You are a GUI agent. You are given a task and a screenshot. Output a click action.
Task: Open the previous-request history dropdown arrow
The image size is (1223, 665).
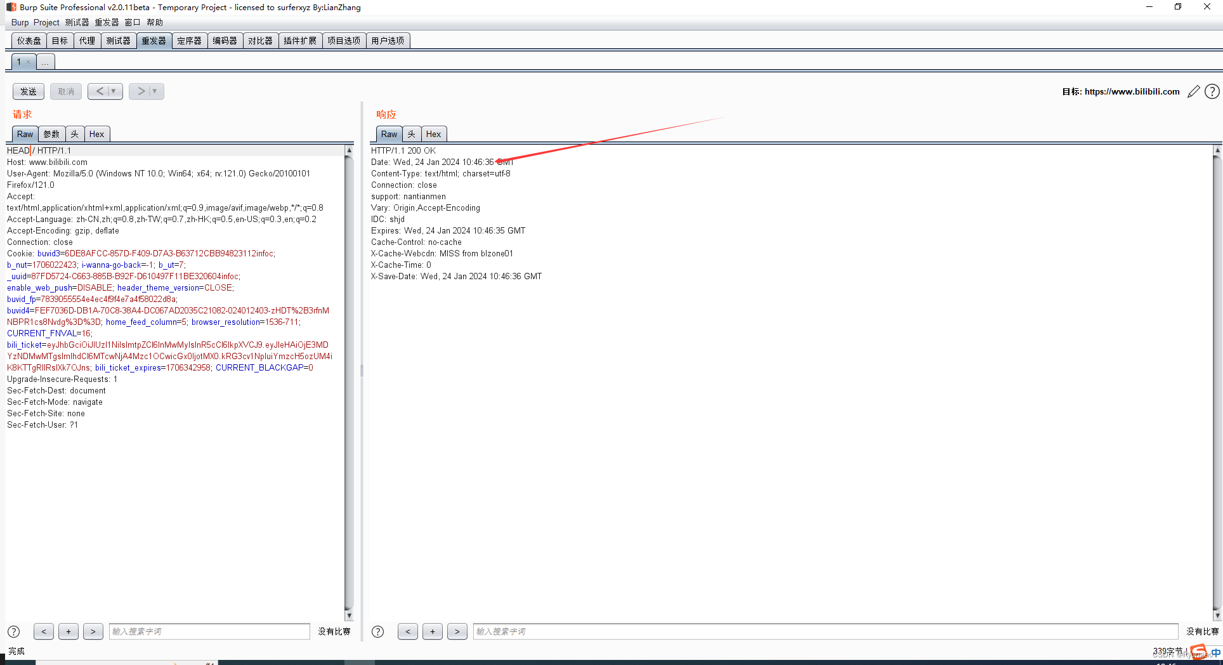(x=114, y=91)
